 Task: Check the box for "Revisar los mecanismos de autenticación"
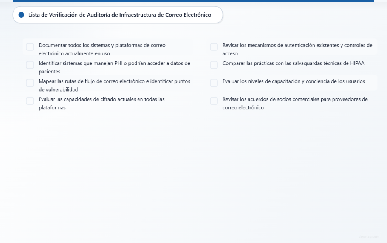pos(214,47)
